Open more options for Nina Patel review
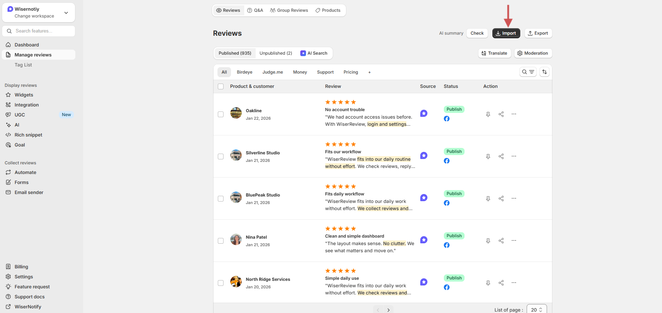The width and height of the screenshot is (662, 313). [x=514, y=240]
